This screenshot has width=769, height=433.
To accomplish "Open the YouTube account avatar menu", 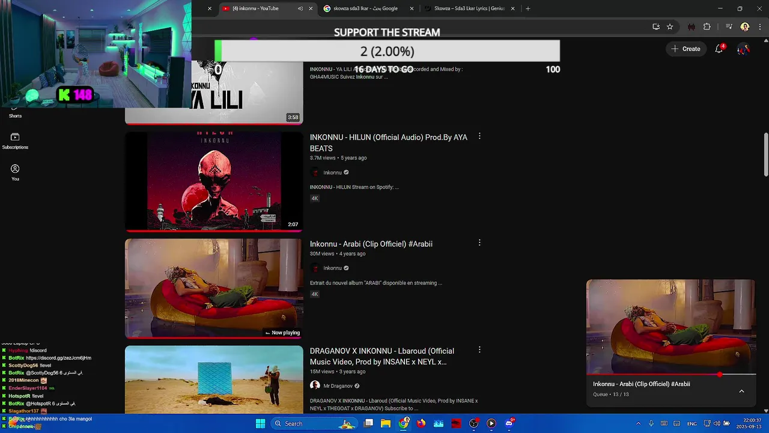I will point(743,49).
